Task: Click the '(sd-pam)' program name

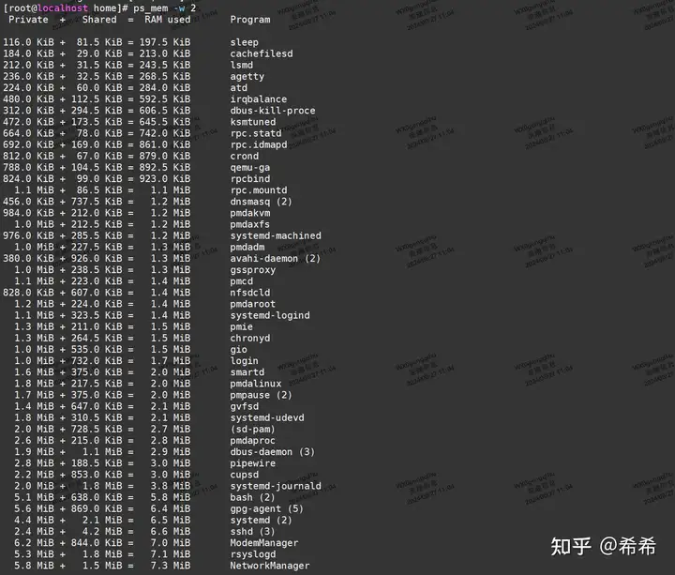Action: (253, 430)
